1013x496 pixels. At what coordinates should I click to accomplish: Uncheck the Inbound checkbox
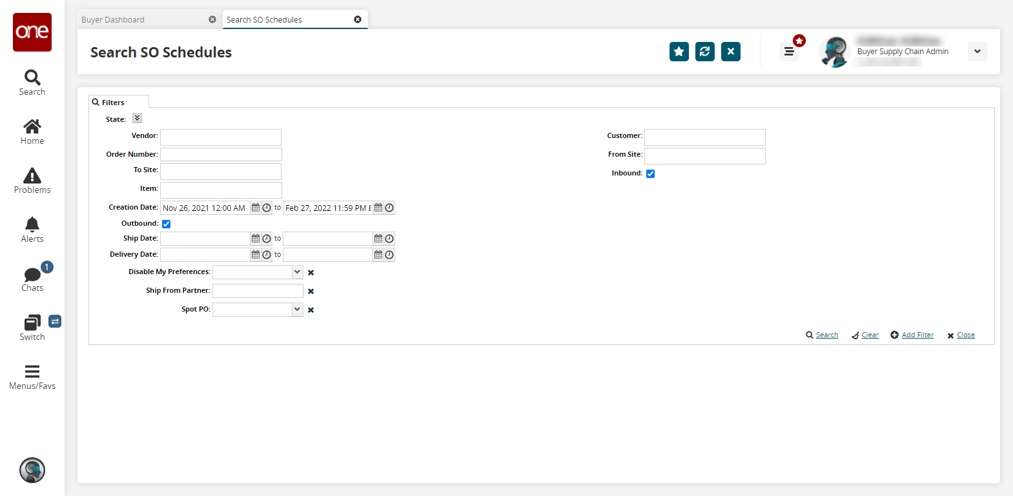pyautogui.click(x=650, y=174)
